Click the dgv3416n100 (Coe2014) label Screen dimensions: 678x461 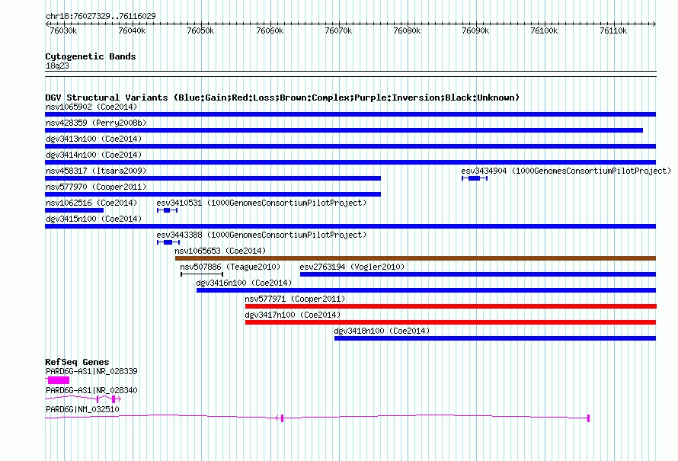point(244,283)
